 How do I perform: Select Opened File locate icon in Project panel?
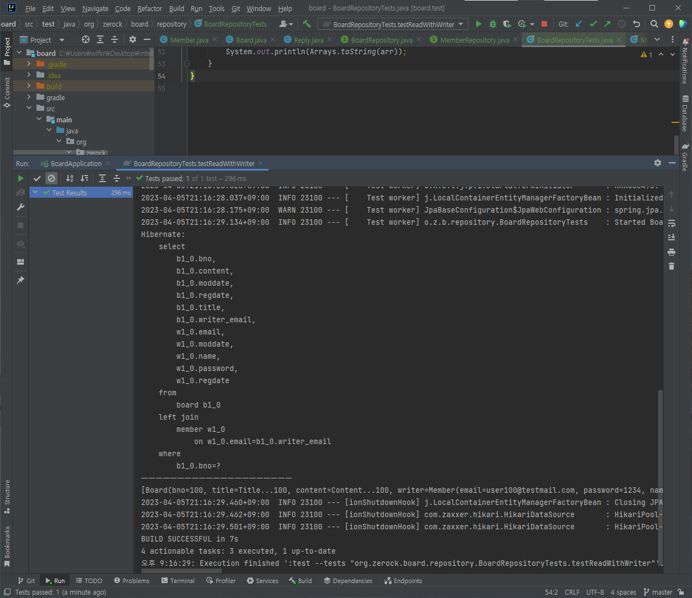tap(85, 39)
